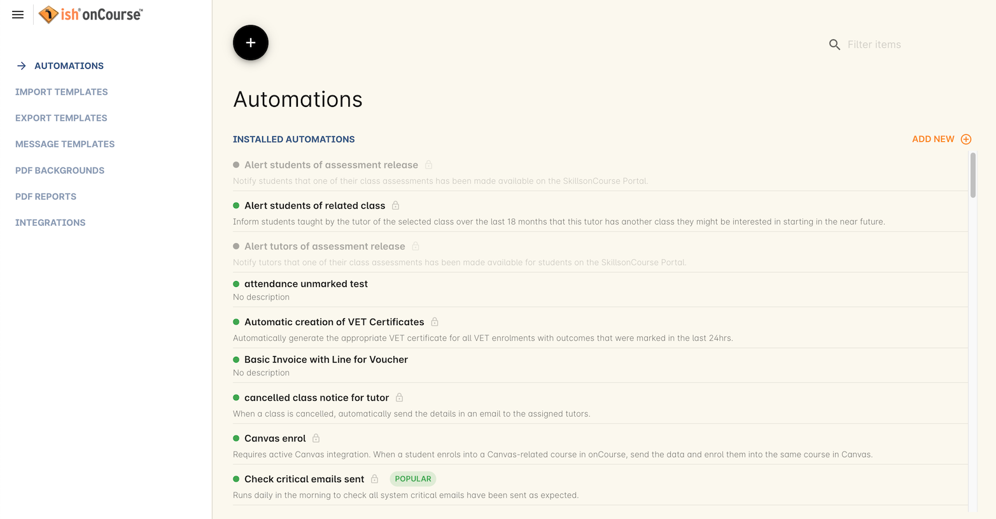Click green status dot of cancelled class notice for tutor
Screen dimensions: 996x519
pyautogui.click(x=236, y=398)
